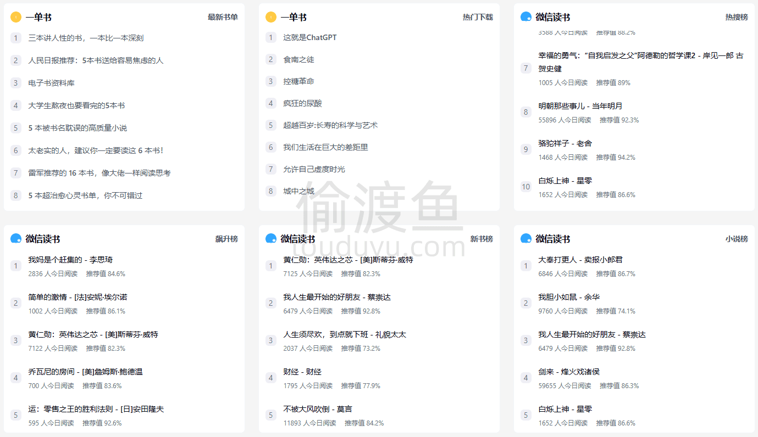Viewport: 758px width, 437px height.
Task: Open 黄仁勋：英伟达之芯 in 飙升榜
Action: 93,334
